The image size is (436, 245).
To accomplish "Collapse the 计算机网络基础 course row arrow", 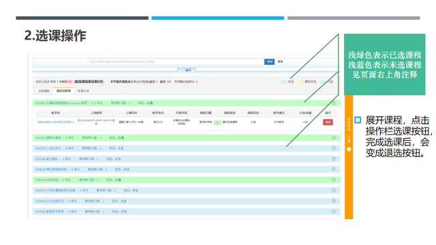I will coord(334,103).
